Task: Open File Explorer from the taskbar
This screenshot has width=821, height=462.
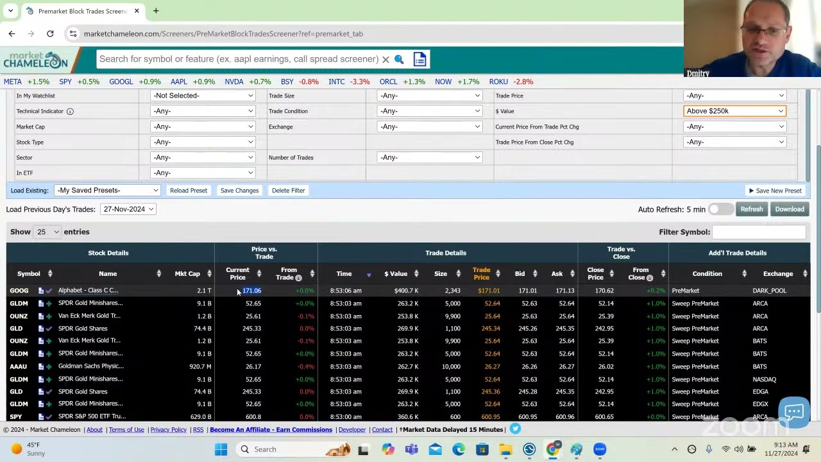Action: point(505,449)
